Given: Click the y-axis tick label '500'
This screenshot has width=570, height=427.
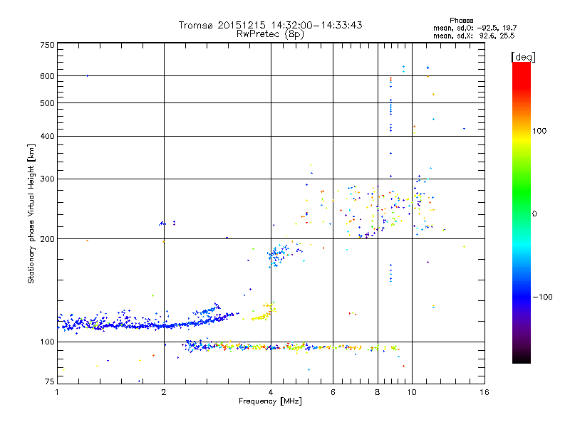Looking at the screenshot, I should point(47,103).
